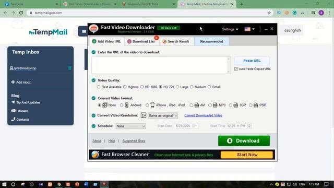Open the English language selector on TempMail
334x188 pixels.
292,30
